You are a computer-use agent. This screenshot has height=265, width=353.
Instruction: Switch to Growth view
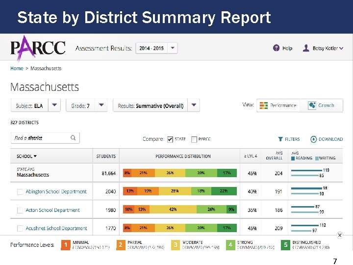(x=321, y=106)
